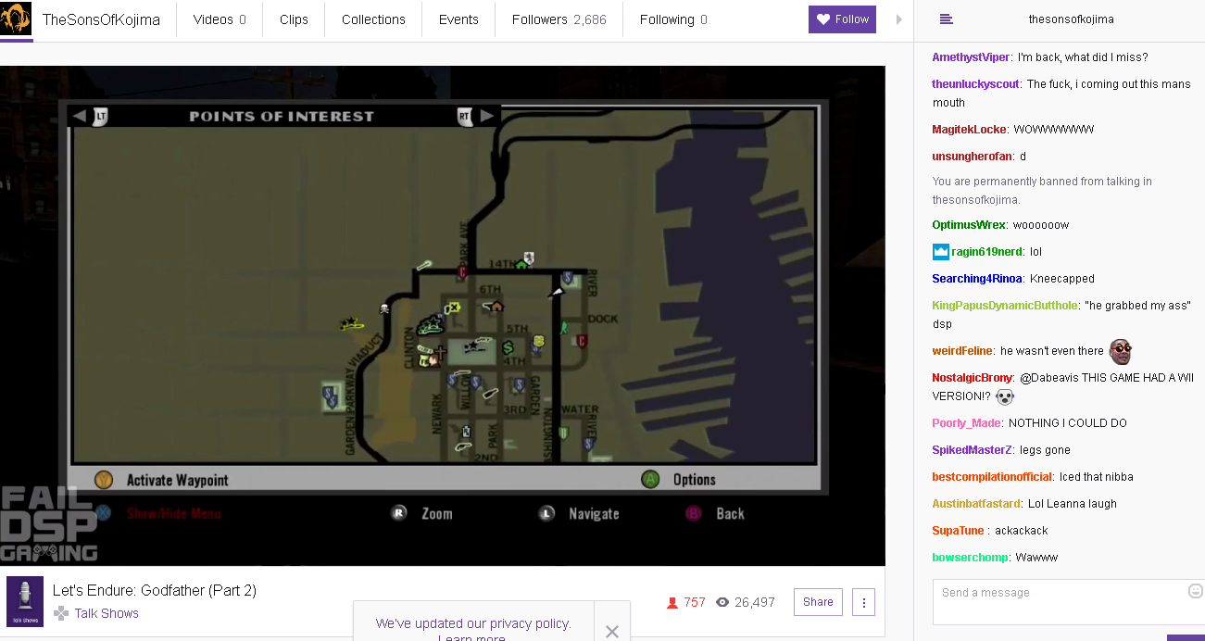Click bowserchomp username in chat
This screenshot has width=1205, height=641.
pos(970,558)
